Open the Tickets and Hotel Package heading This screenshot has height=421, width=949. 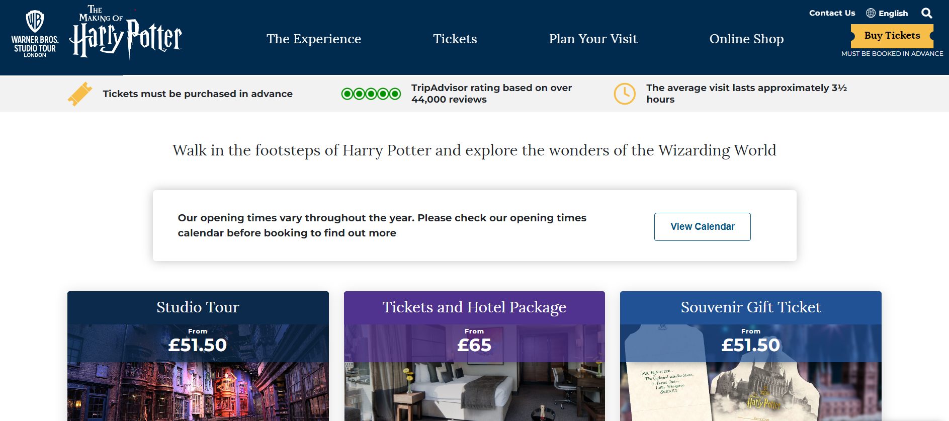click(474, 307)
